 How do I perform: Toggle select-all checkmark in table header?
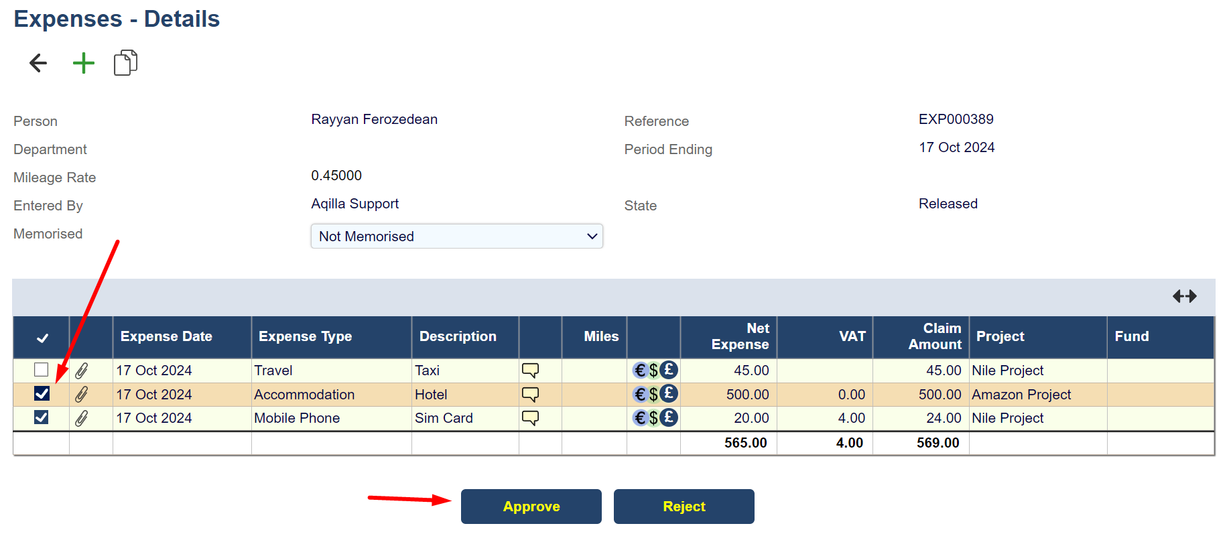tap(42, 338)
